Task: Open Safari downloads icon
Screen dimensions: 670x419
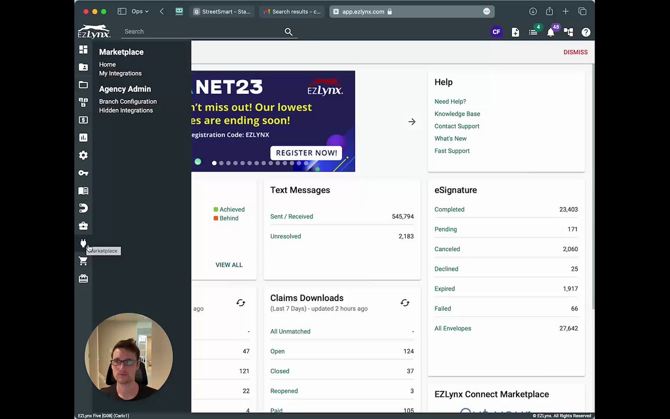Action: 533,12
